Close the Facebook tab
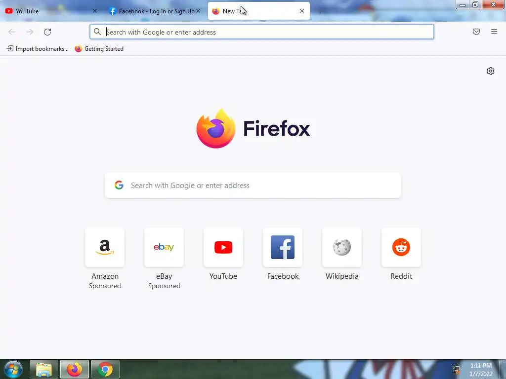The image size is (506, 379). [198, 11]
